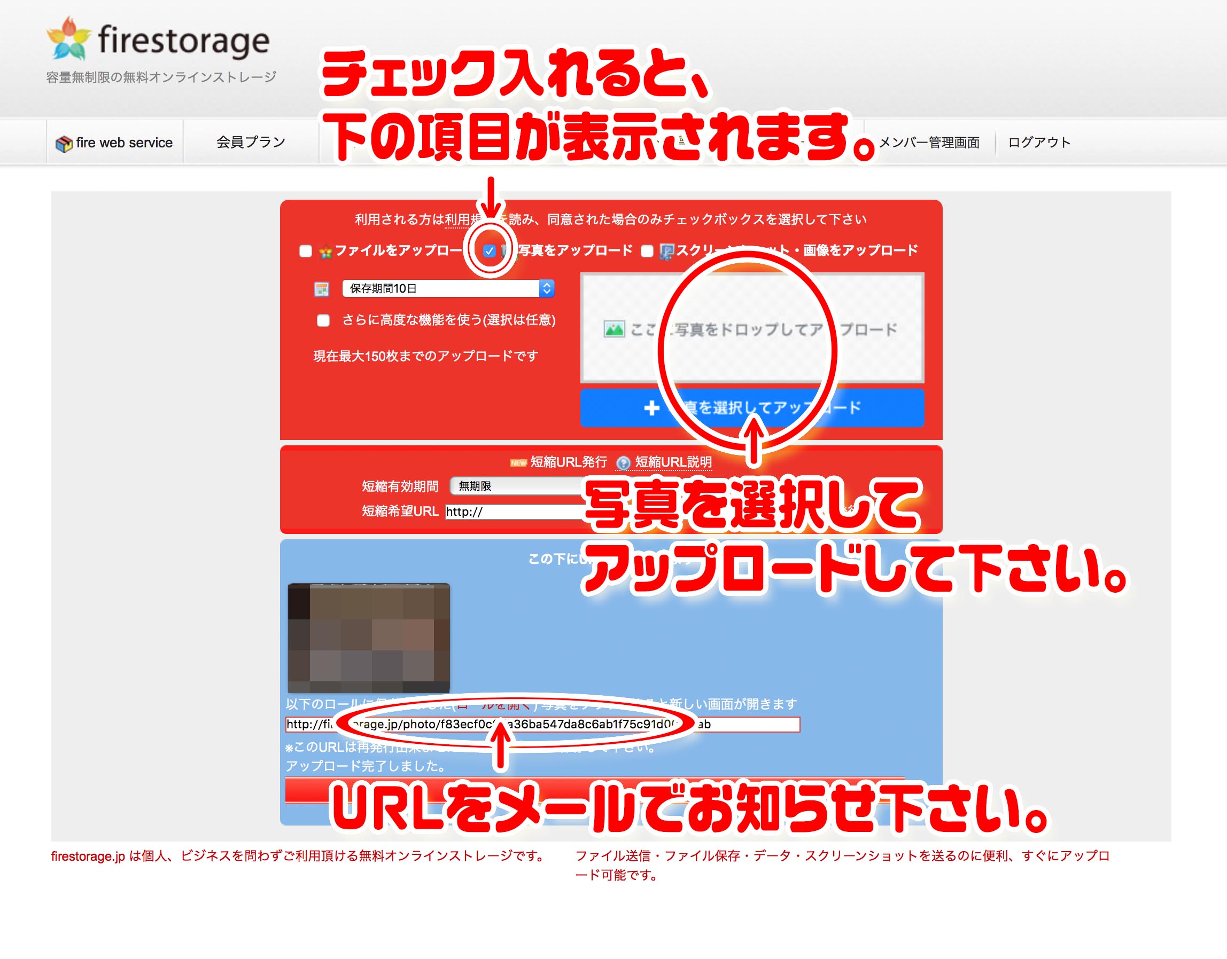Click the fire web service box icon
1227x959 pixels.
click(64, 144)
